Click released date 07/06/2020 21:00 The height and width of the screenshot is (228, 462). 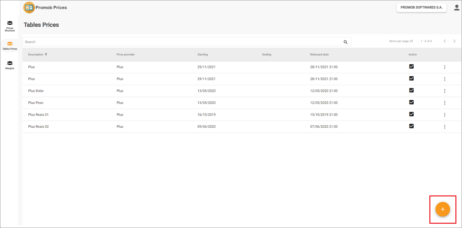[x=324, y=127]
